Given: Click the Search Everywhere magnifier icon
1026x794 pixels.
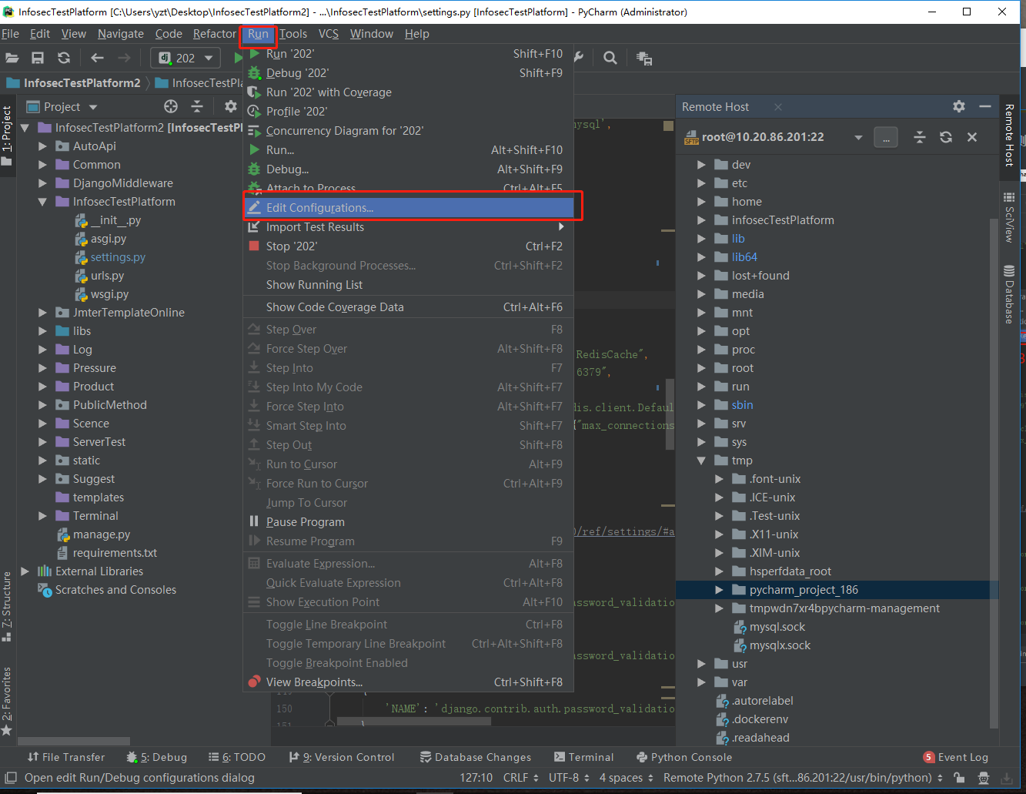Looking at the screenshot, I should coord(610,58).
